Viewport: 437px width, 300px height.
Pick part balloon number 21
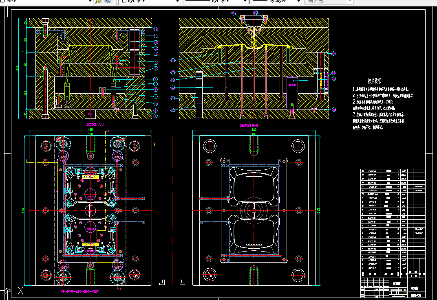pos(173,110)
